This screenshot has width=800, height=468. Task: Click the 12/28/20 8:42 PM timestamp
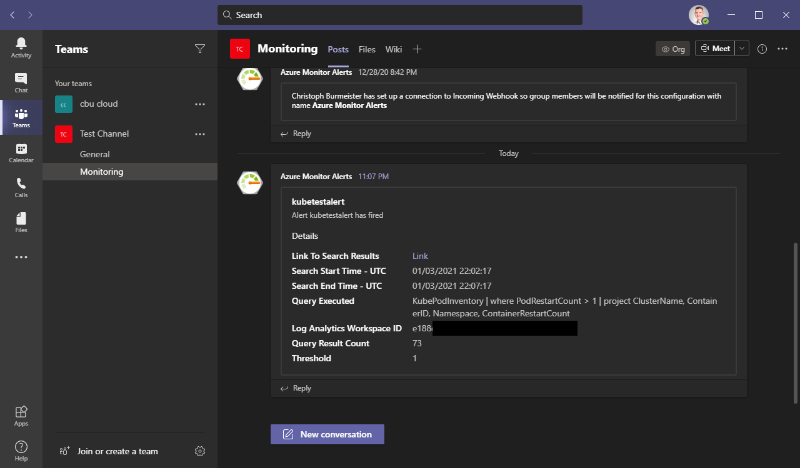(x=387, y=72)
